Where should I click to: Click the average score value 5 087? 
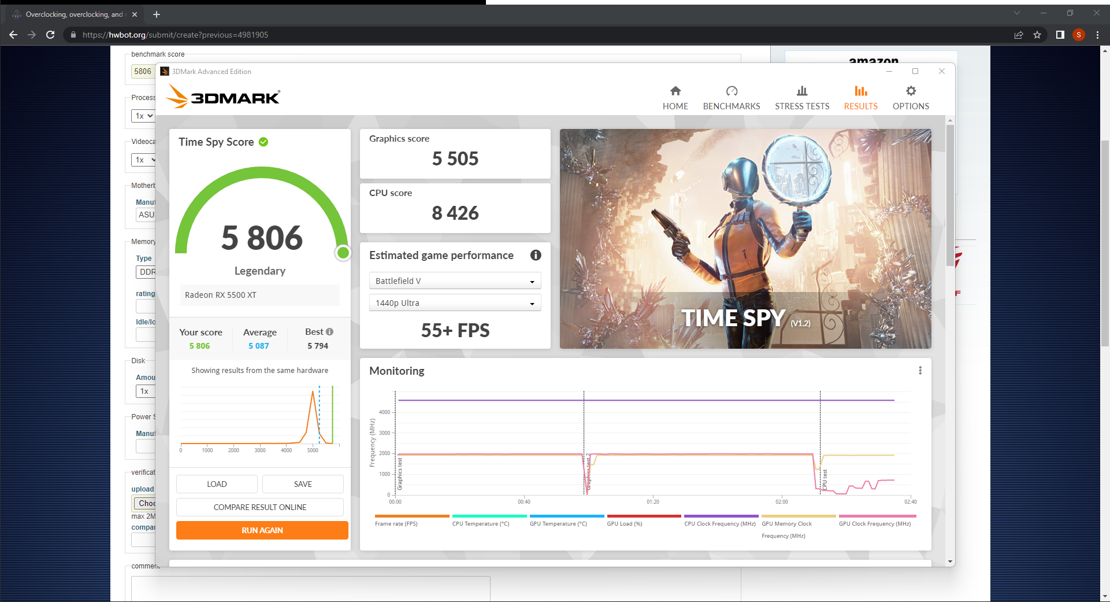[x=259, y=346]
